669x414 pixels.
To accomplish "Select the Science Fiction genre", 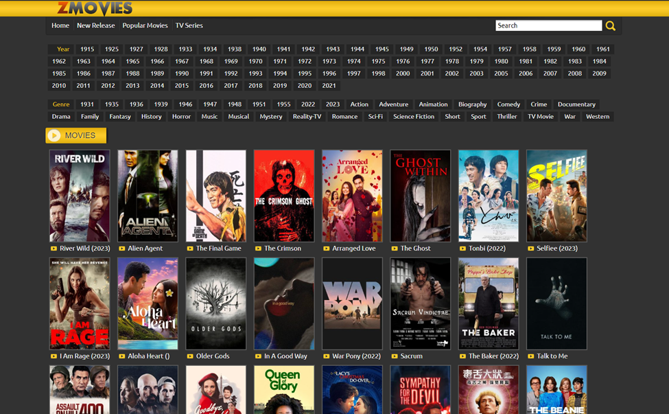I will pos(414,117).
